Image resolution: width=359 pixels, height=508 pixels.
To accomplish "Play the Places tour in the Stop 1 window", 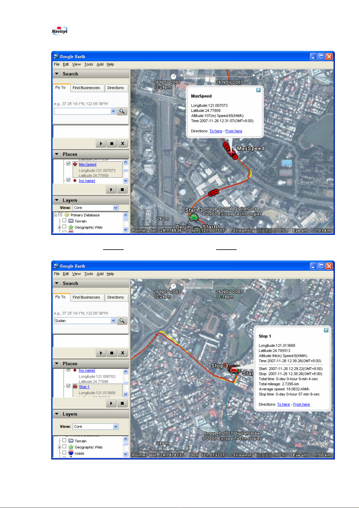I will 111,403.
